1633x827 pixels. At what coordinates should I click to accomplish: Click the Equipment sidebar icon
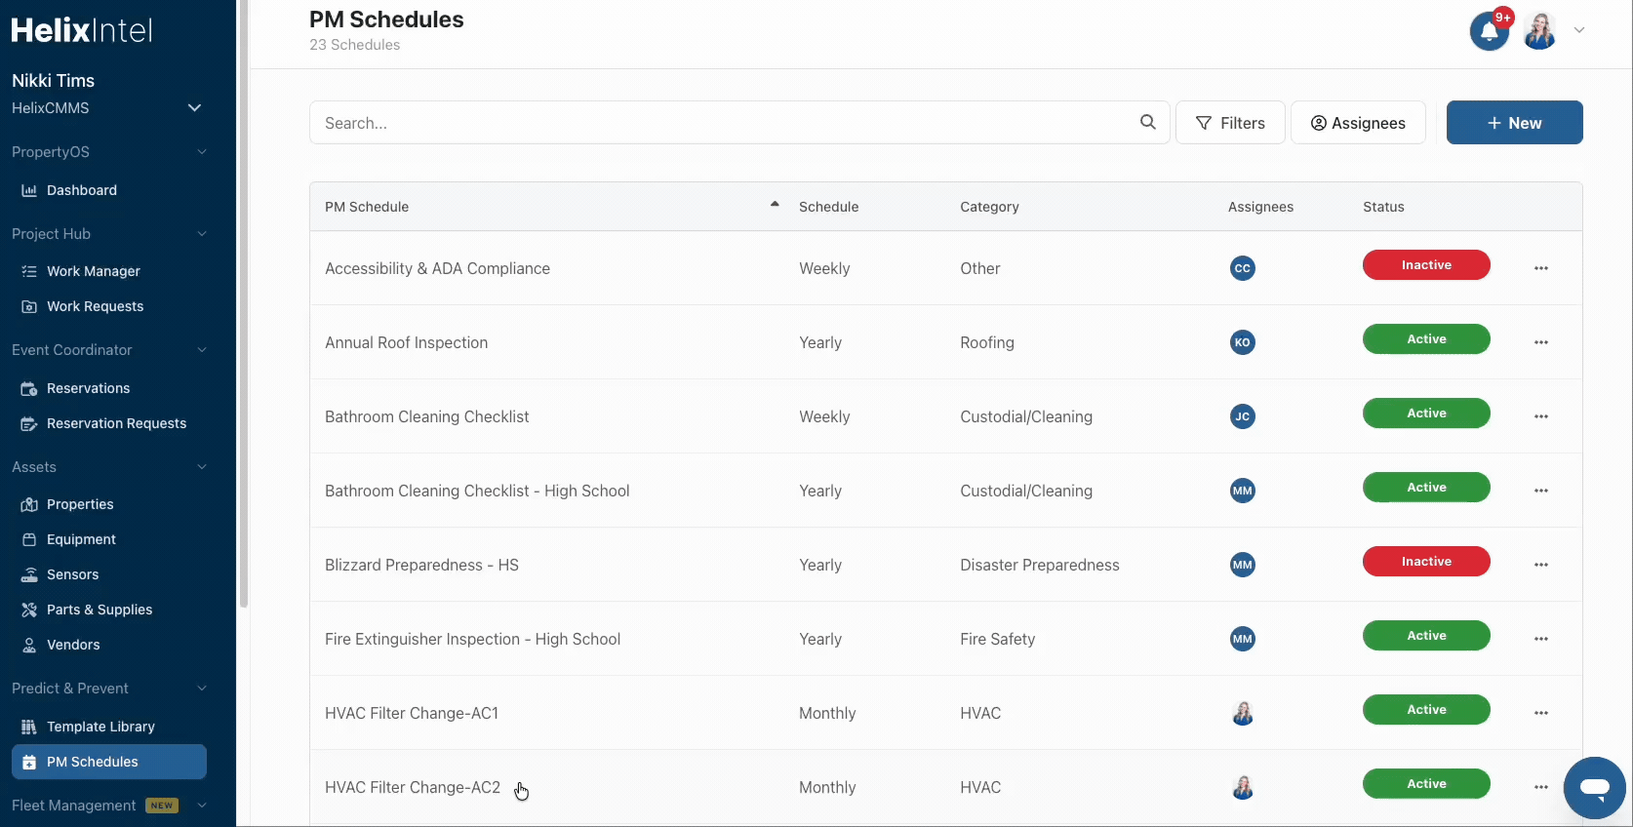[29, 539]
